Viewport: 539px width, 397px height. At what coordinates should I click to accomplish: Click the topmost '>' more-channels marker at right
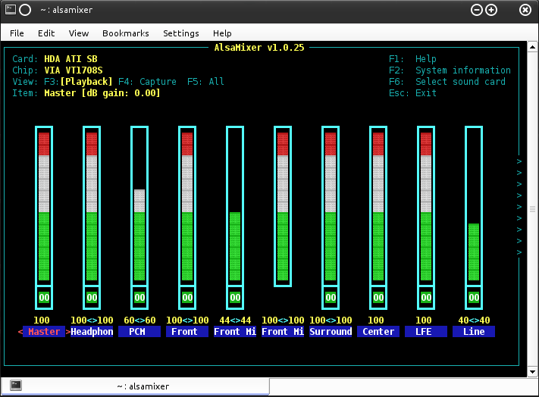tap(519, 161)
